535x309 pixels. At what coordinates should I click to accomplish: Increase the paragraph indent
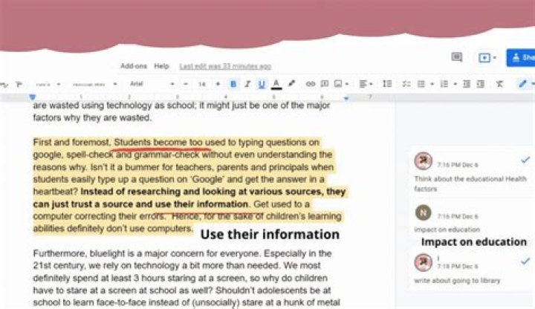pos(481,84)
